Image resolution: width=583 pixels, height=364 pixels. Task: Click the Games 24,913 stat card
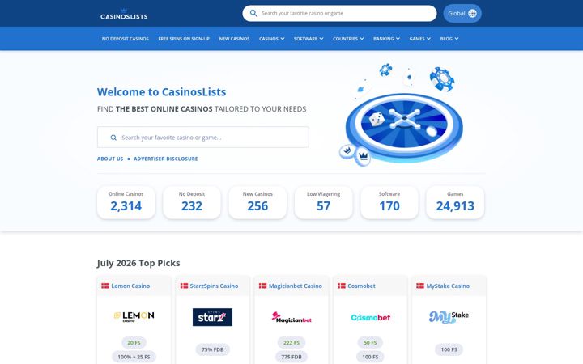tap(455, 202)
